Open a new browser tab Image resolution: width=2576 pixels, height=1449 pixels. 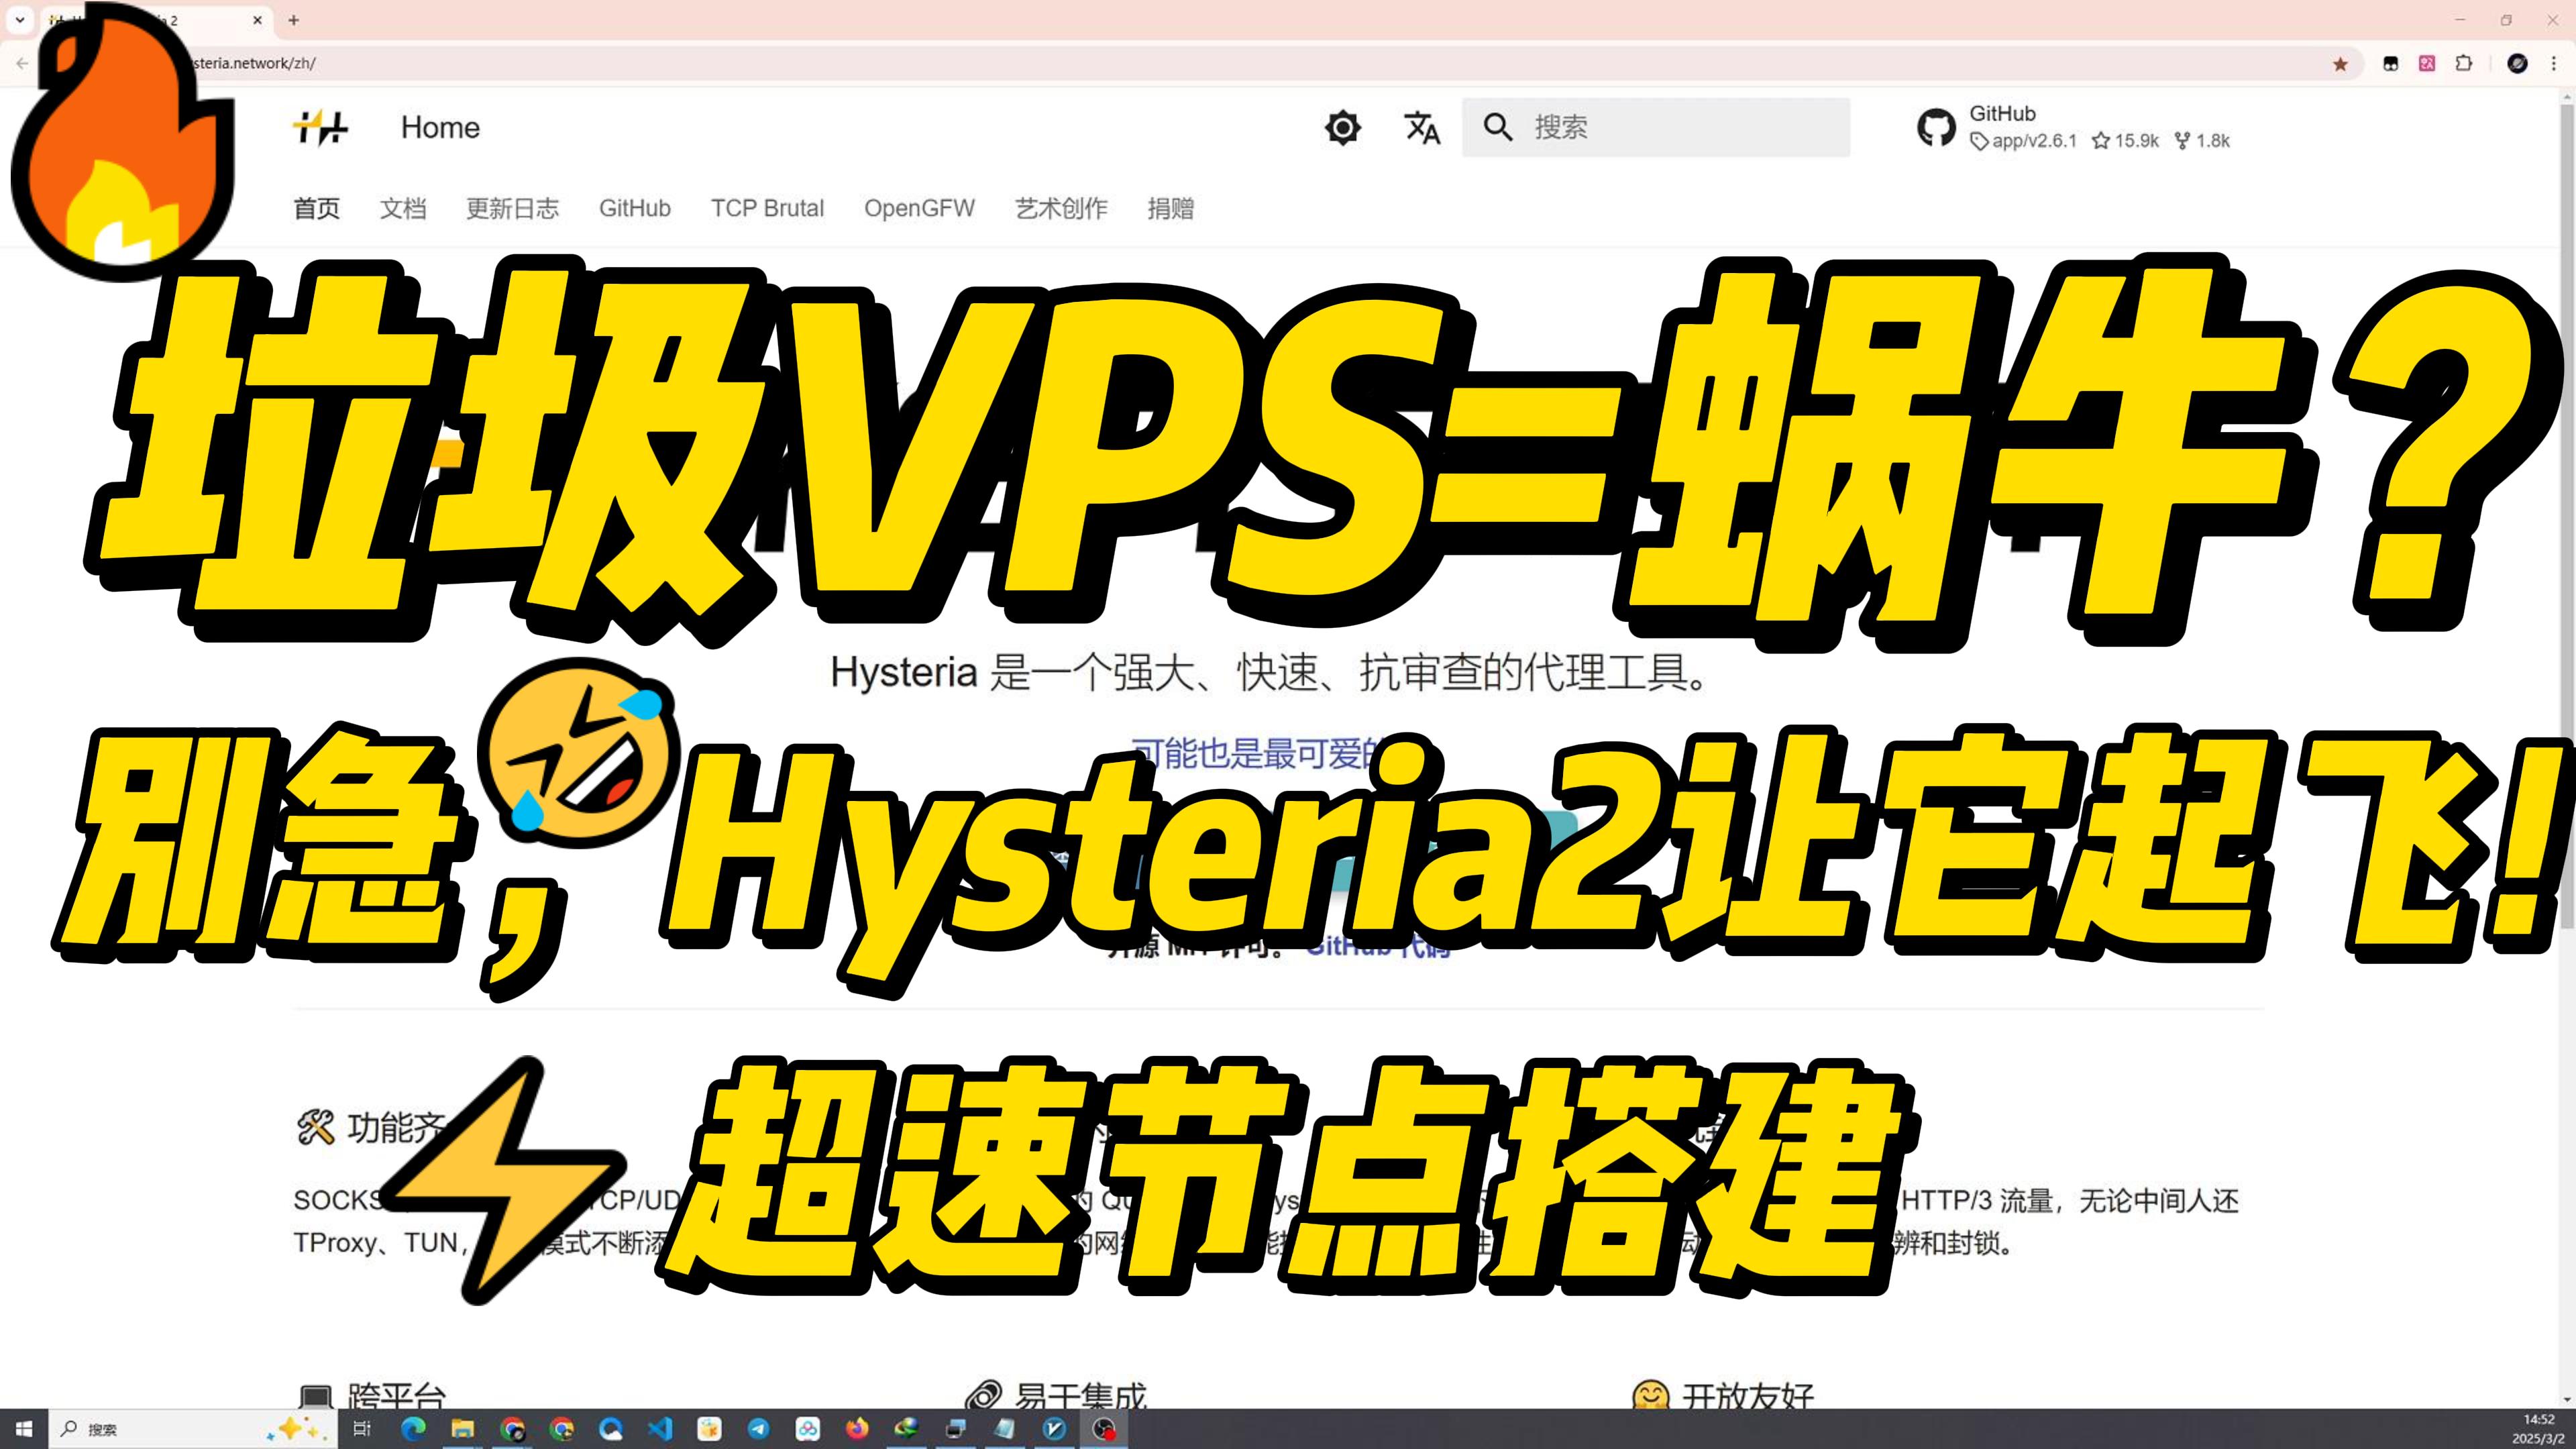click(293, 20)
